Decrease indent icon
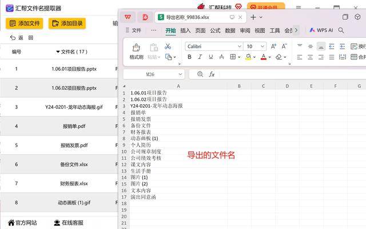This screenshot has width=366, height=229. [332, 46]
